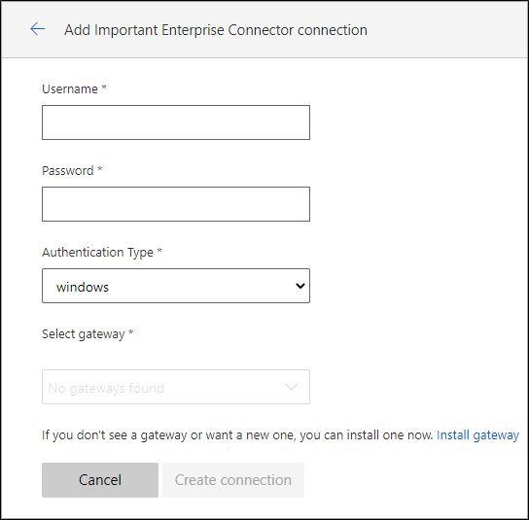The width and height of the screenshot is (529, 520).
Task: Click the red asterisk beside Password
Action: tap(100, 169)
